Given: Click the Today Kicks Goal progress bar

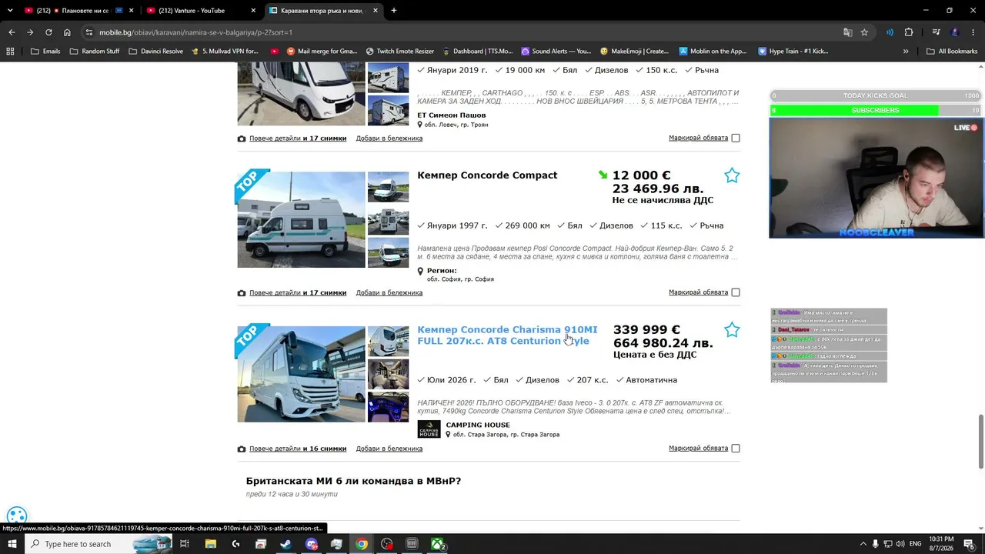Looking at the screenshot, I should (876, 95).
